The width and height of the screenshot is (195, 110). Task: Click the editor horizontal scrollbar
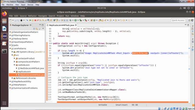point(122,102)
